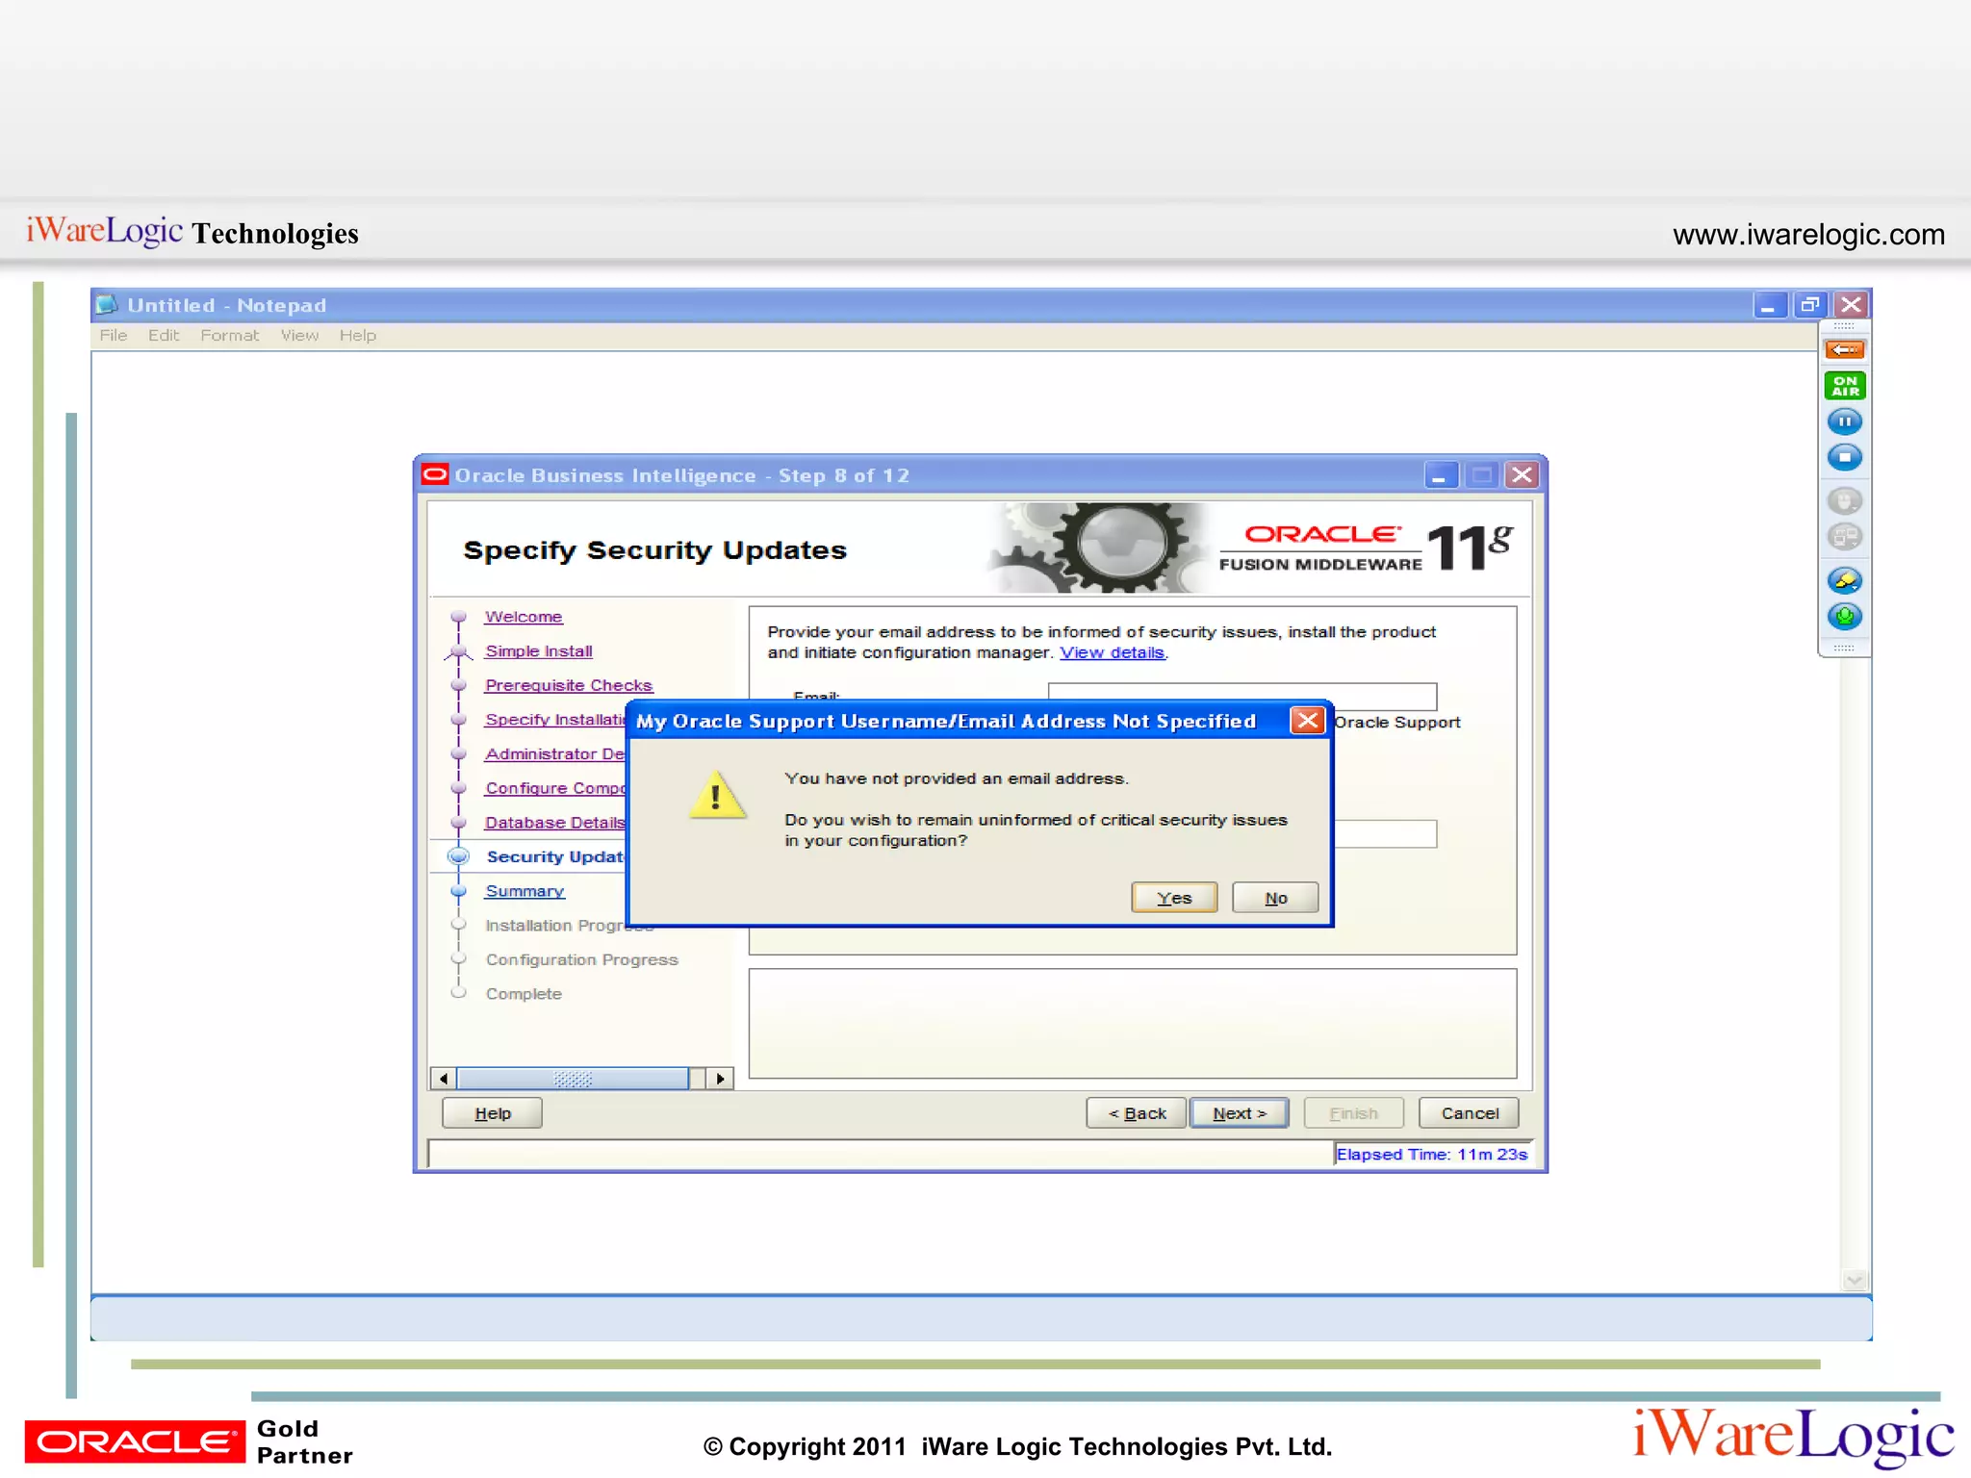Close the Email Address Not Specified dialog
Image resolution: width=1971 pixels, height=1478 pixels.
coord(1307,721)
